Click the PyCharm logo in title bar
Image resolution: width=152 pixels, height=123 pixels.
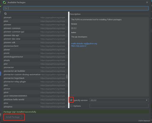point(4,2)
